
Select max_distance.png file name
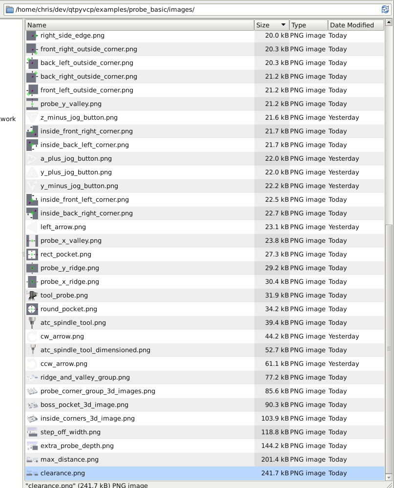click(69, 460)
